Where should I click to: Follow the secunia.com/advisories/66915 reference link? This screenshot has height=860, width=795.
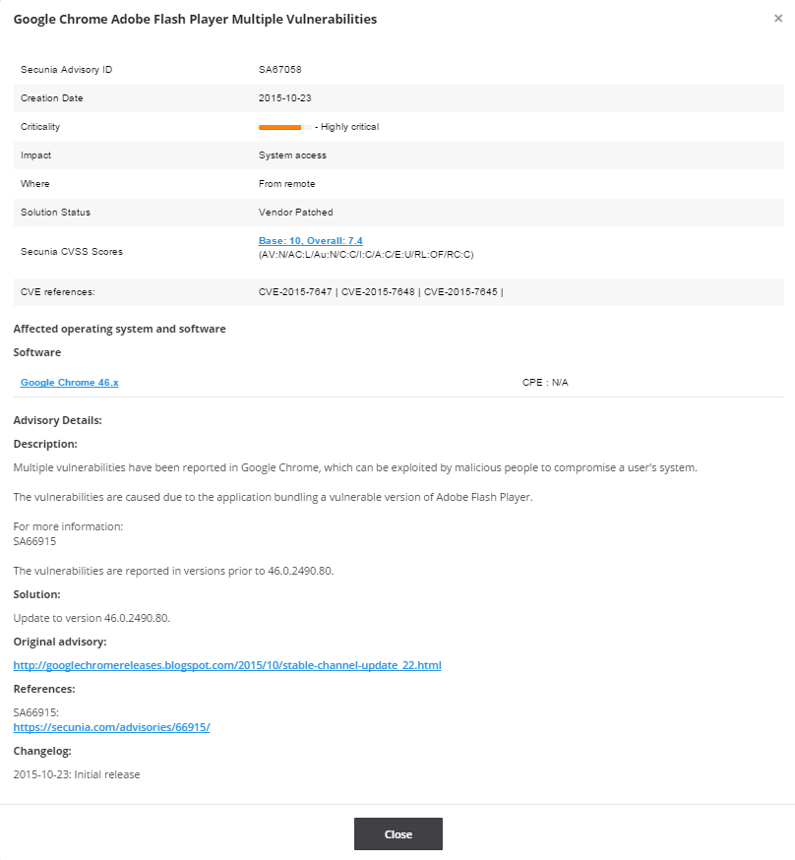tap(111, 727)
